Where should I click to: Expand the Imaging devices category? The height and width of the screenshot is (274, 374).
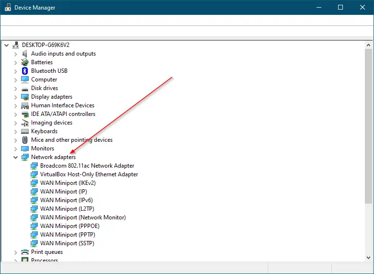pyautogui.click(x=16, y=123)
